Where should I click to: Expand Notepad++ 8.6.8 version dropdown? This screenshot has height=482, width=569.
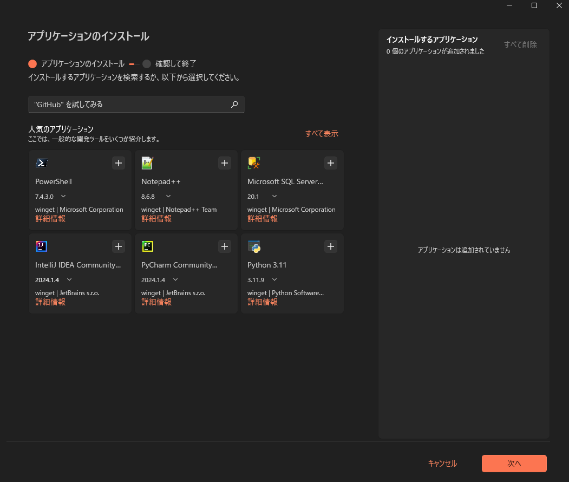tap(168, 197)
